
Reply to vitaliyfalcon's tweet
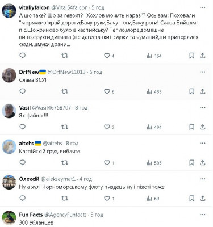(23, 56)
